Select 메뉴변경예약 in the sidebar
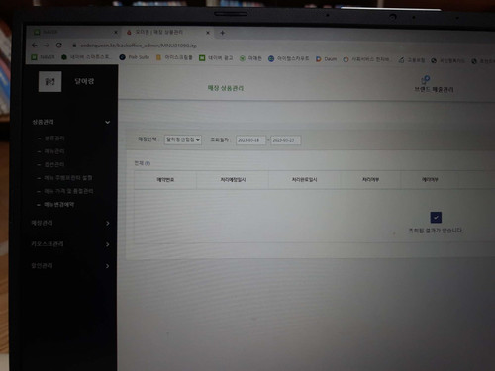This screenshot has height=371, width=495. (x=59, y=205)
